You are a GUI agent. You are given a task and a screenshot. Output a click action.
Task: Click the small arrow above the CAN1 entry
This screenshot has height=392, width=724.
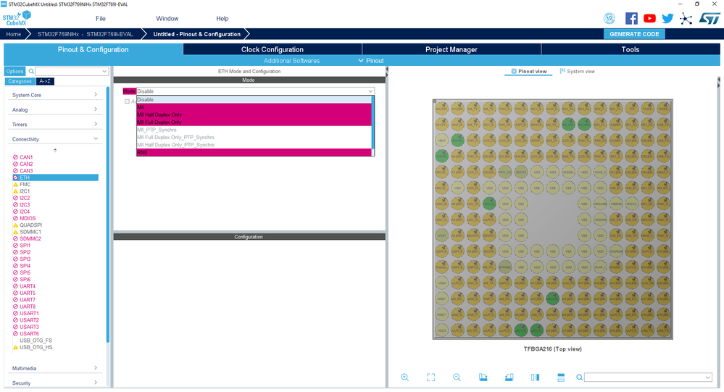[x=55, y=150]
